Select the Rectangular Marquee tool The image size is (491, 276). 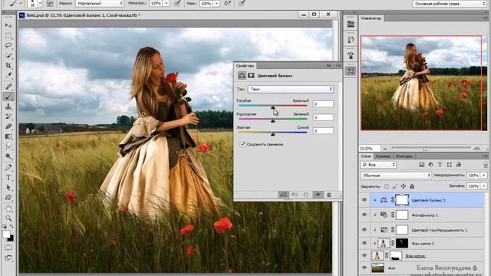pos(8,35)
